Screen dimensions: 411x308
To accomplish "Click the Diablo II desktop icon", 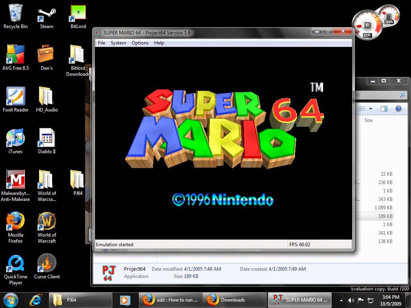I will (47, 141).
